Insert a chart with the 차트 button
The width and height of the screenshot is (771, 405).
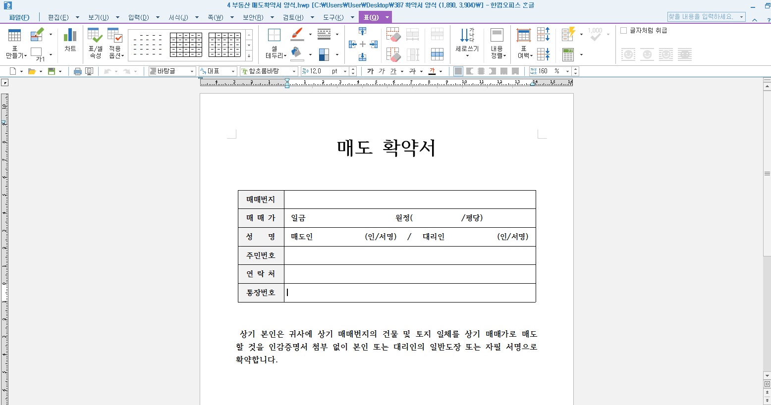point(70,40)
